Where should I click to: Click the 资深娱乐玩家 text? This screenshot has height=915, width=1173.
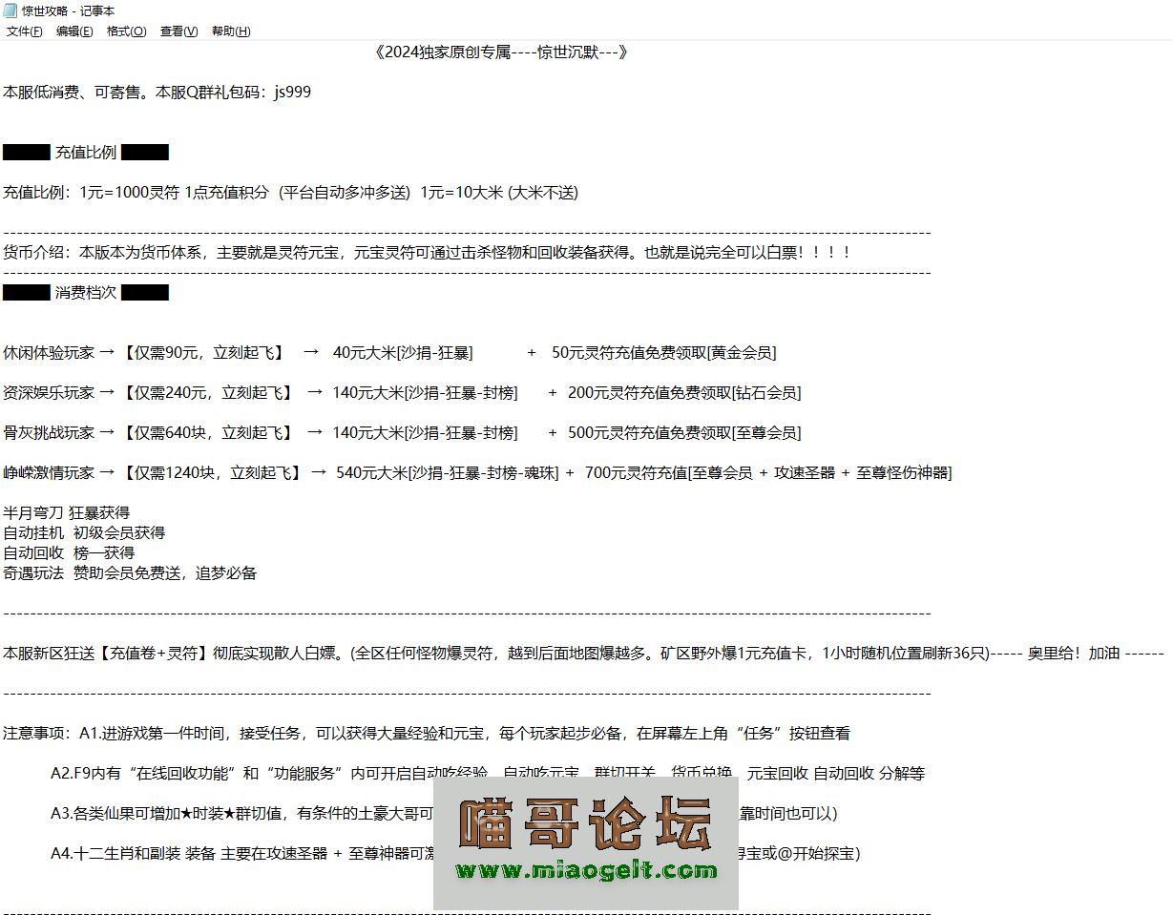[x=48, y=393]
